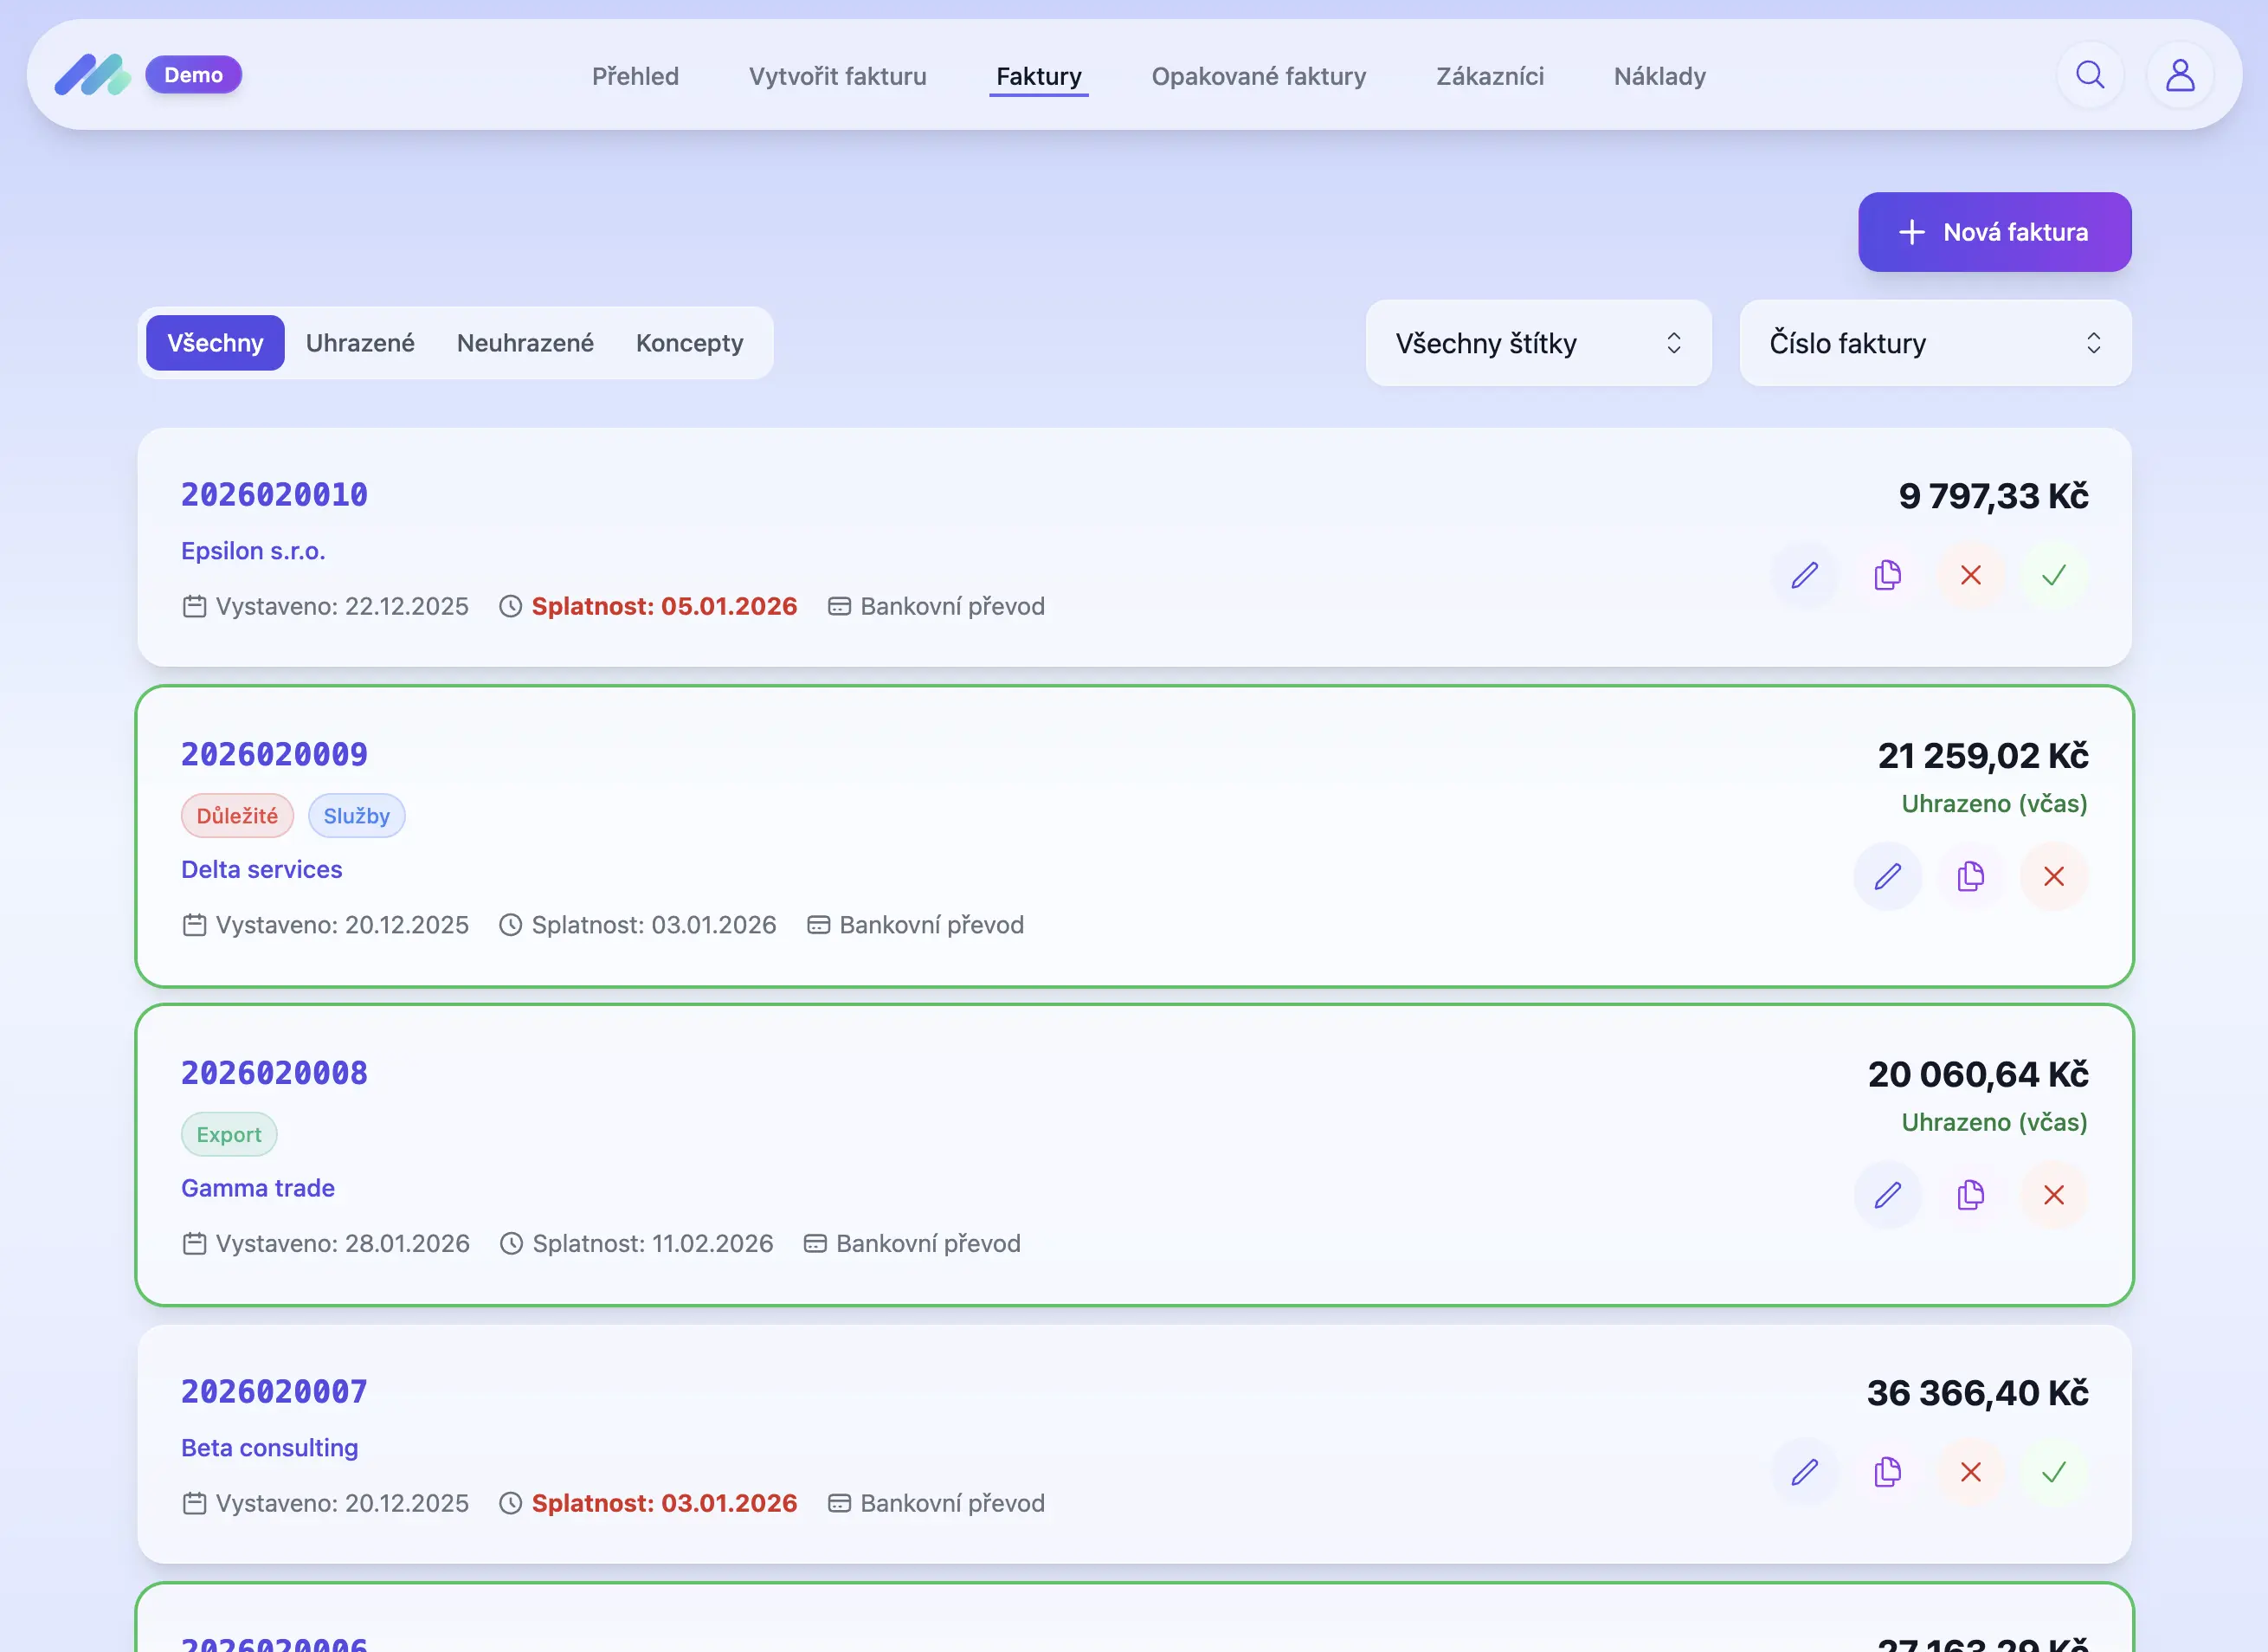Image resolution: width=2268 pixels, height=1652 pixels.
Task: Open the Zákazníci navigation tab
Action: point(1489,76)
